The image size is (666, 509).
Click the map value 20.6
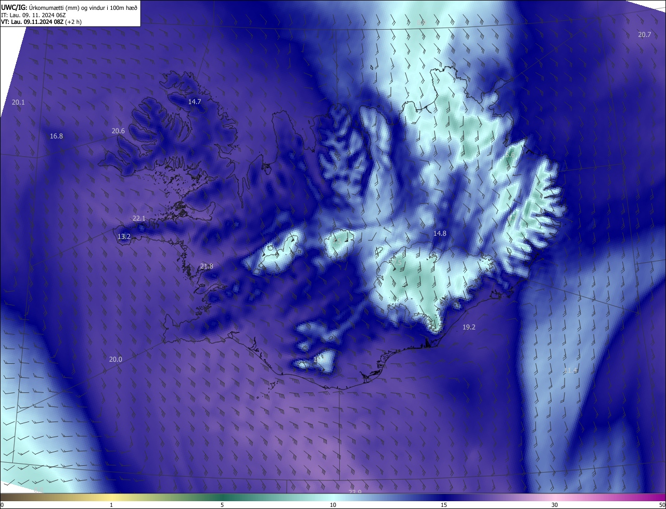tap(118, 131)
